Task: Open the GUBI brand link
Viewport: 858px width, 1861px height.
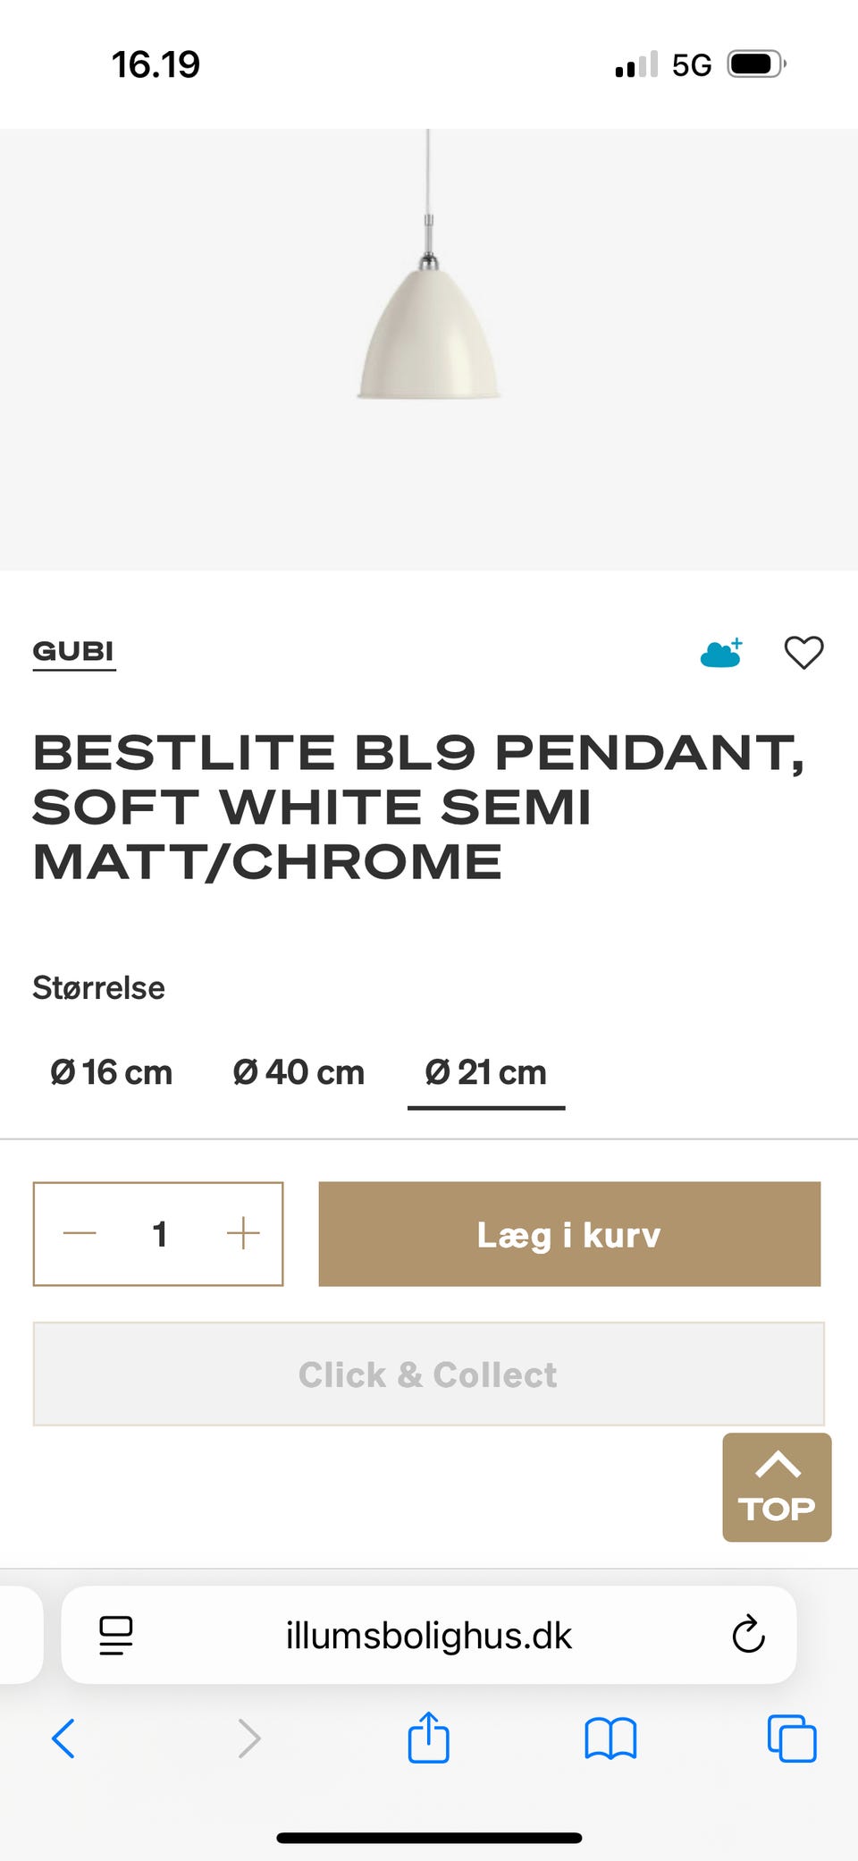Action: [x=73, y=651]
